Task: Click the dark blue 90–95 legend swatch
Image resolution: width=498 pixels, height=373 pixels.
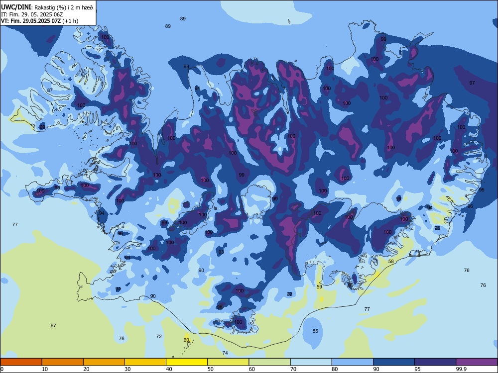Action: tap(394, 362)
